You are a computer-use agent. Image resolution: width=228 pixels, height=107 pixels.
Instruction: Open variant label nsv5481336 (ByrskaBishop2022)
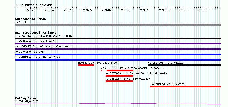37,57
